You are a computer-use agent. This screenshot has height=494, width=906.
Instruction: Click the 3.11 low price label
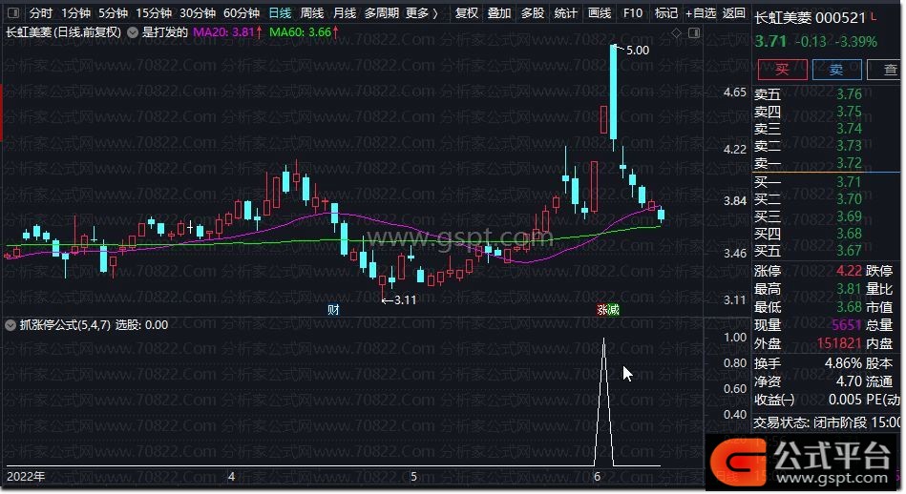click(405, 300)
